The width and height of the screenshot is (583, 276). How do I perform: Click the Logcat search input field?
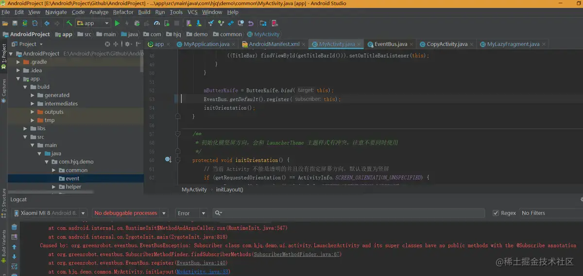tap(350, 213)
